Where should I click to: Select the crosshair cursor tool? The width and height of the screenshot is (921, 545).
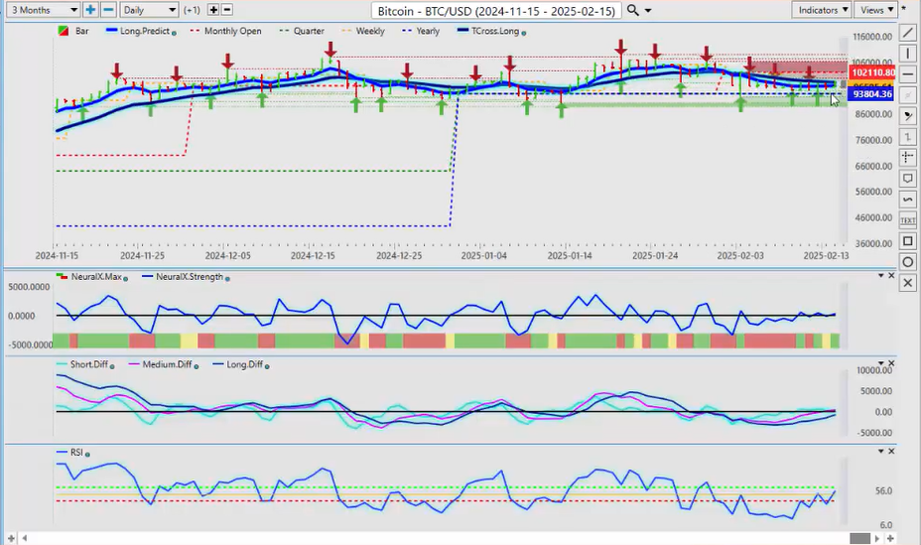pyautogui.click(x=908, y=157)
